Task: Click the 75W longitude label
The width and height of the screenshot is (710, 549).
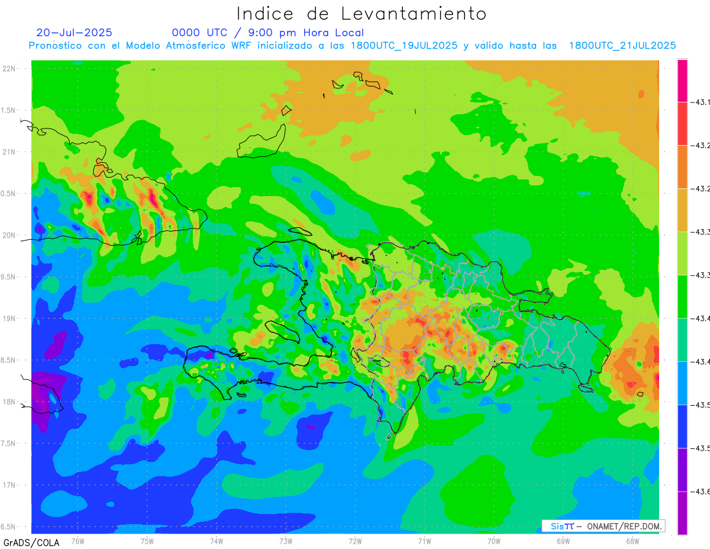Action: click(147, 541)
